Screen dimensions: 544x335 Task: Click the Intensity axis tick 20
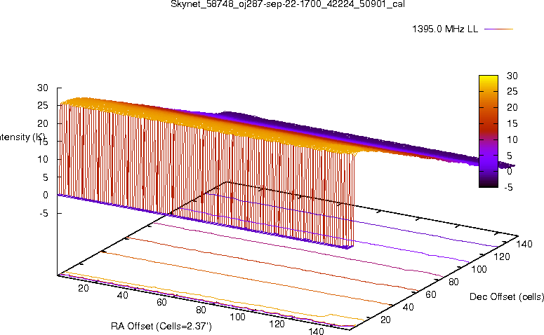[x=43, y=123]
